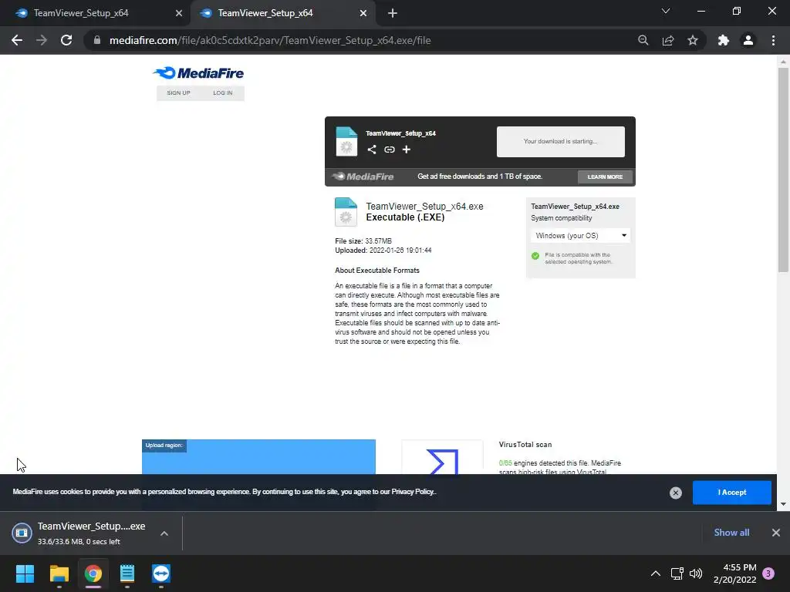Click the Upload region map
Image resolution: width=790 pixels, height=592 pixels.
(x=258, y=457)
